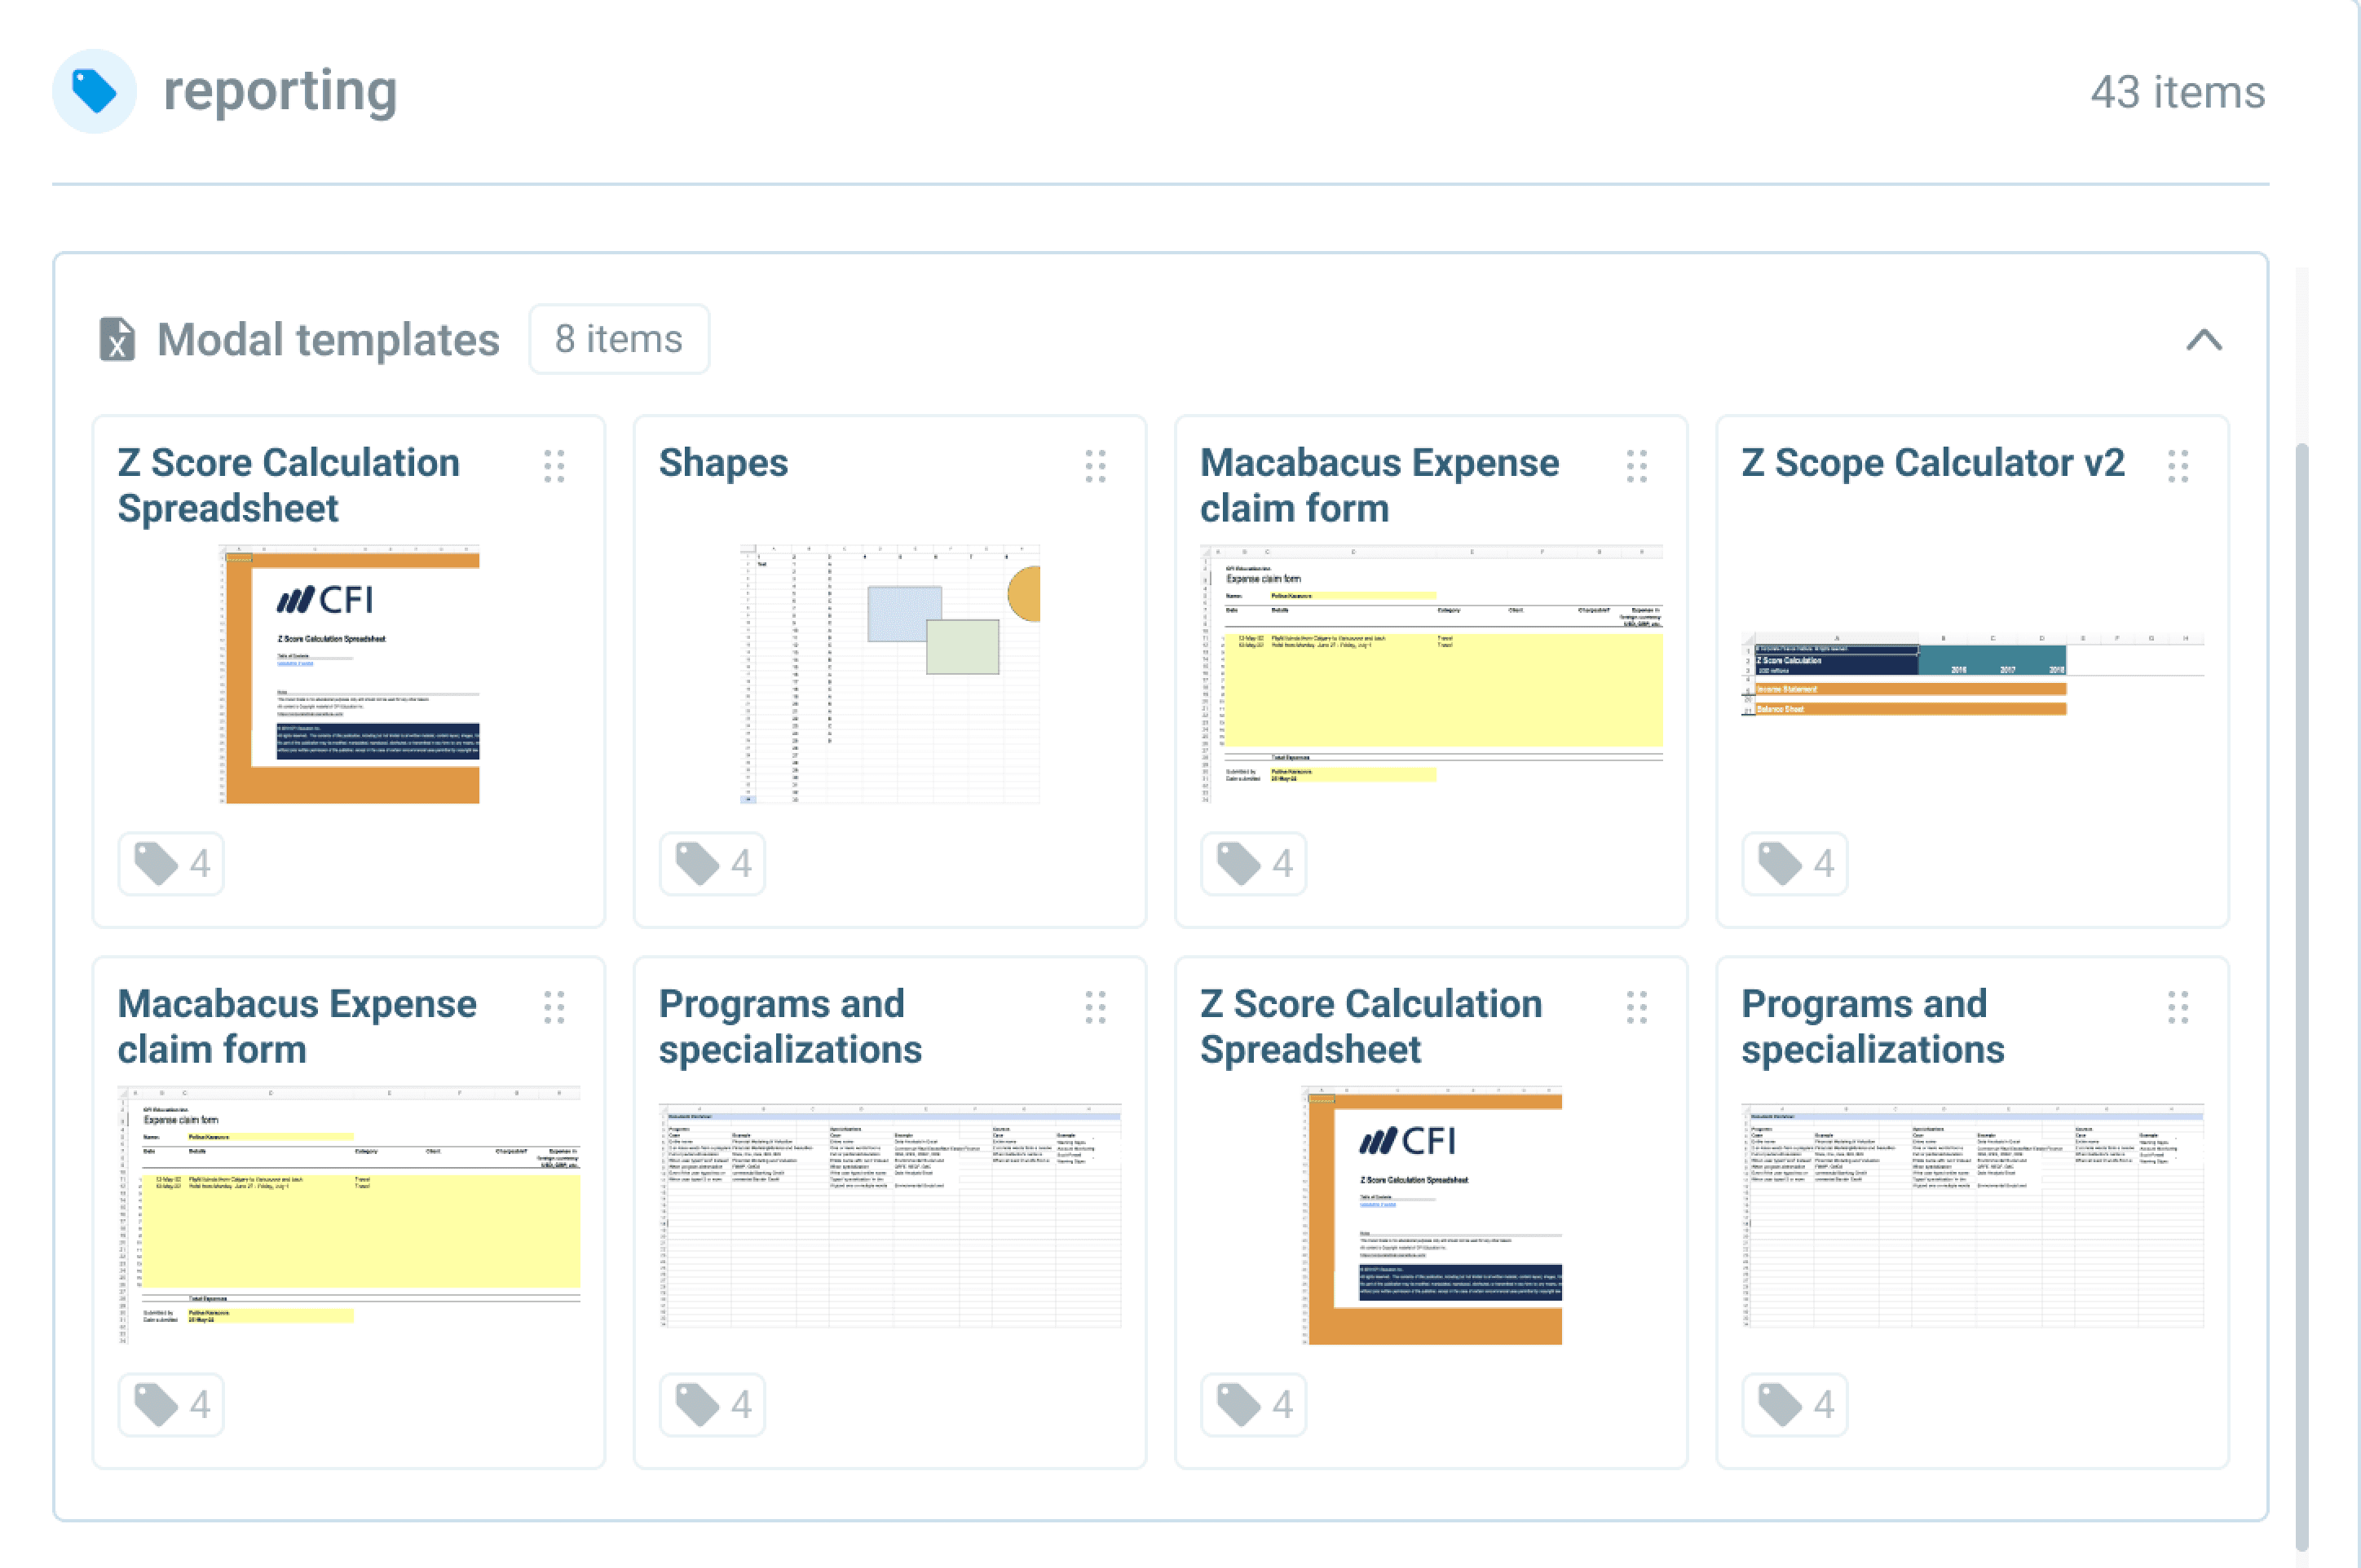The height and width of the screenshot is (1568, 2361).
Task: Click the 8 items count badge
Action: tap(618, 339)
